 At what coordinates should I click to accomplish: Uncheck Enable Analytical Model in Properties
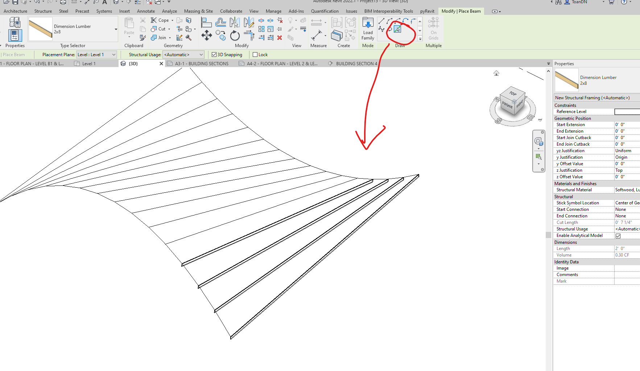pyautogui.click(x=618, y=235)
